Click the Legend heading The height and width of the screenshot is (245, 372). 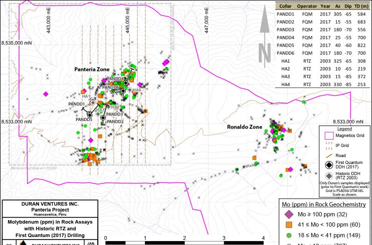[344, 129]
